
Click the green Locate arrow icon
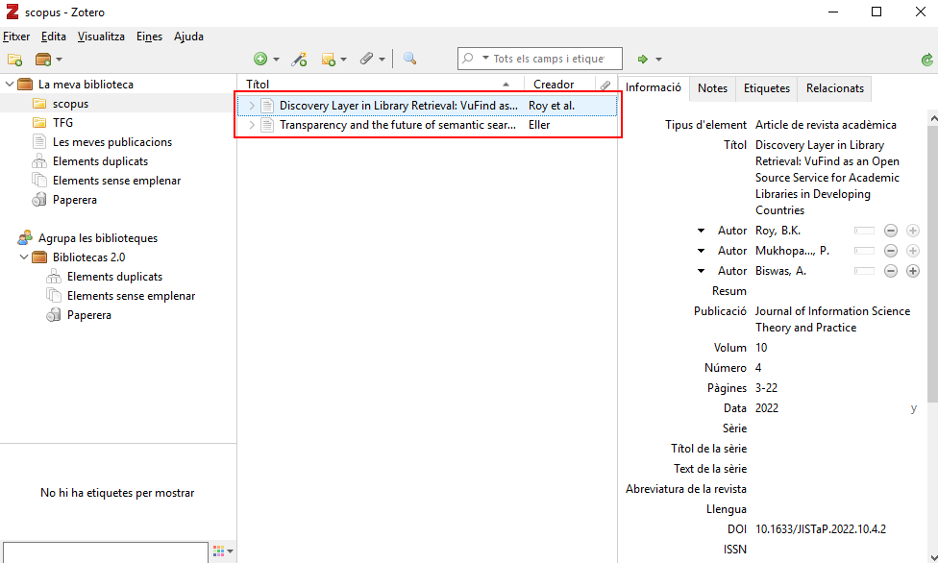pyautogui.click(x=643, y=59)
